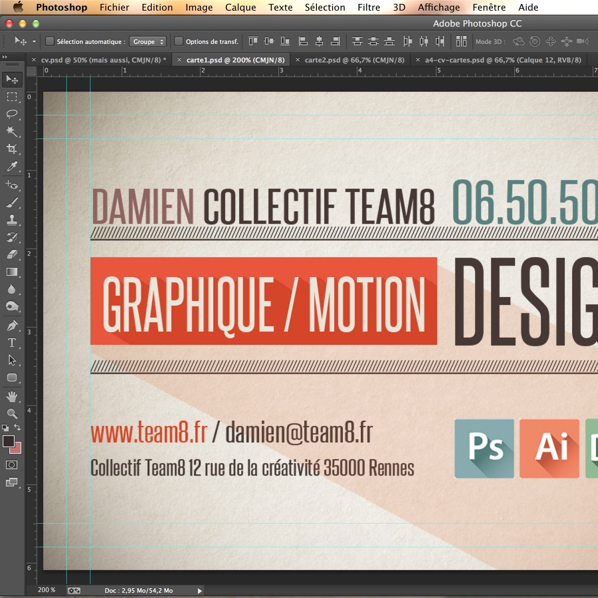The image size is (598, 598).
Task: Open the Apple menu
Action: coord(18,7)
